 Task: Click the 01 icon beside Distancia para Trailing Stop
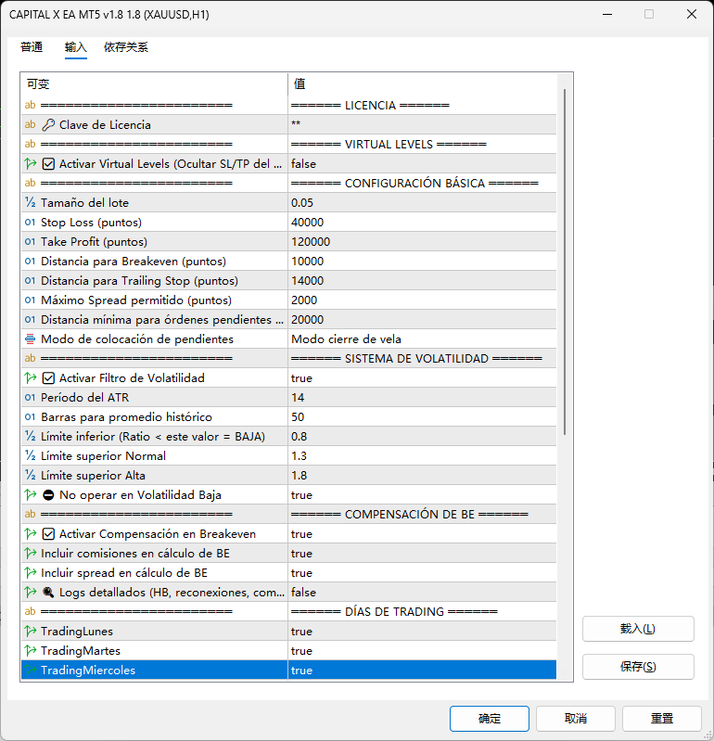31,281
